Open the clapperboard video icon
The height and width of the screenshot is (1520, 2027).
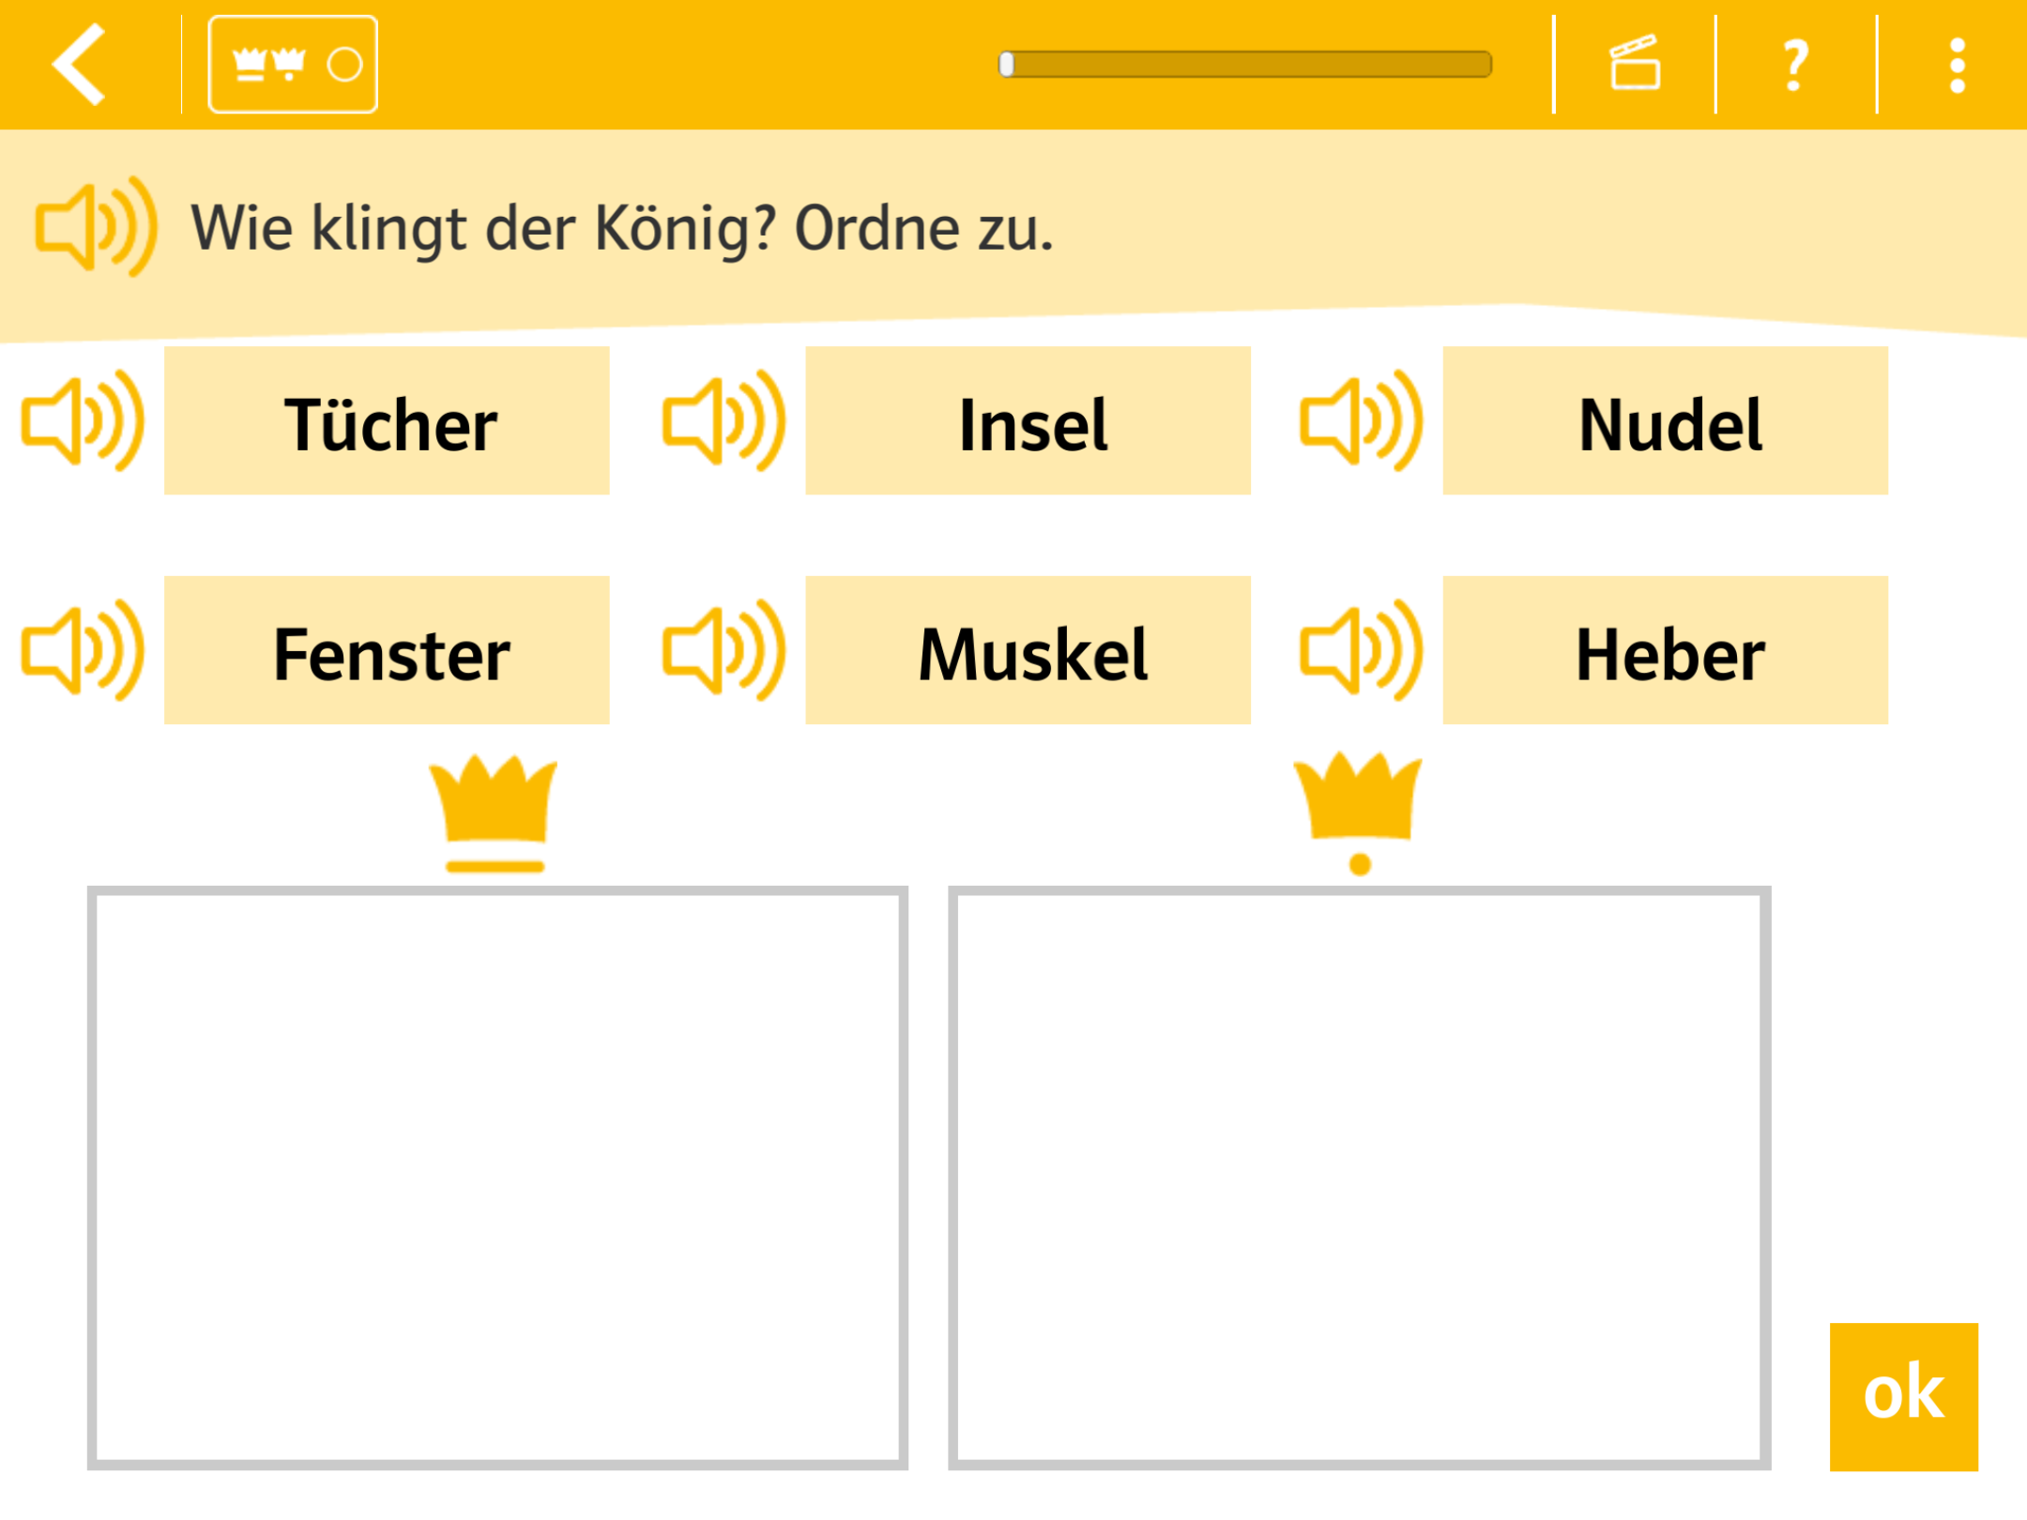[x=1635, y=64]
